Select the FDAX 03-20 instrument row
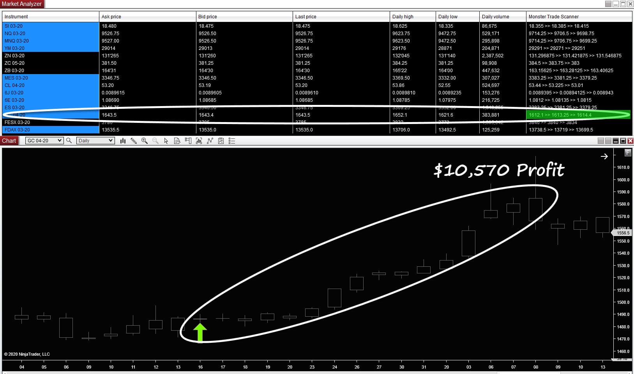The width and height of the screenshot is (634, 374). [x=51, y=130]
